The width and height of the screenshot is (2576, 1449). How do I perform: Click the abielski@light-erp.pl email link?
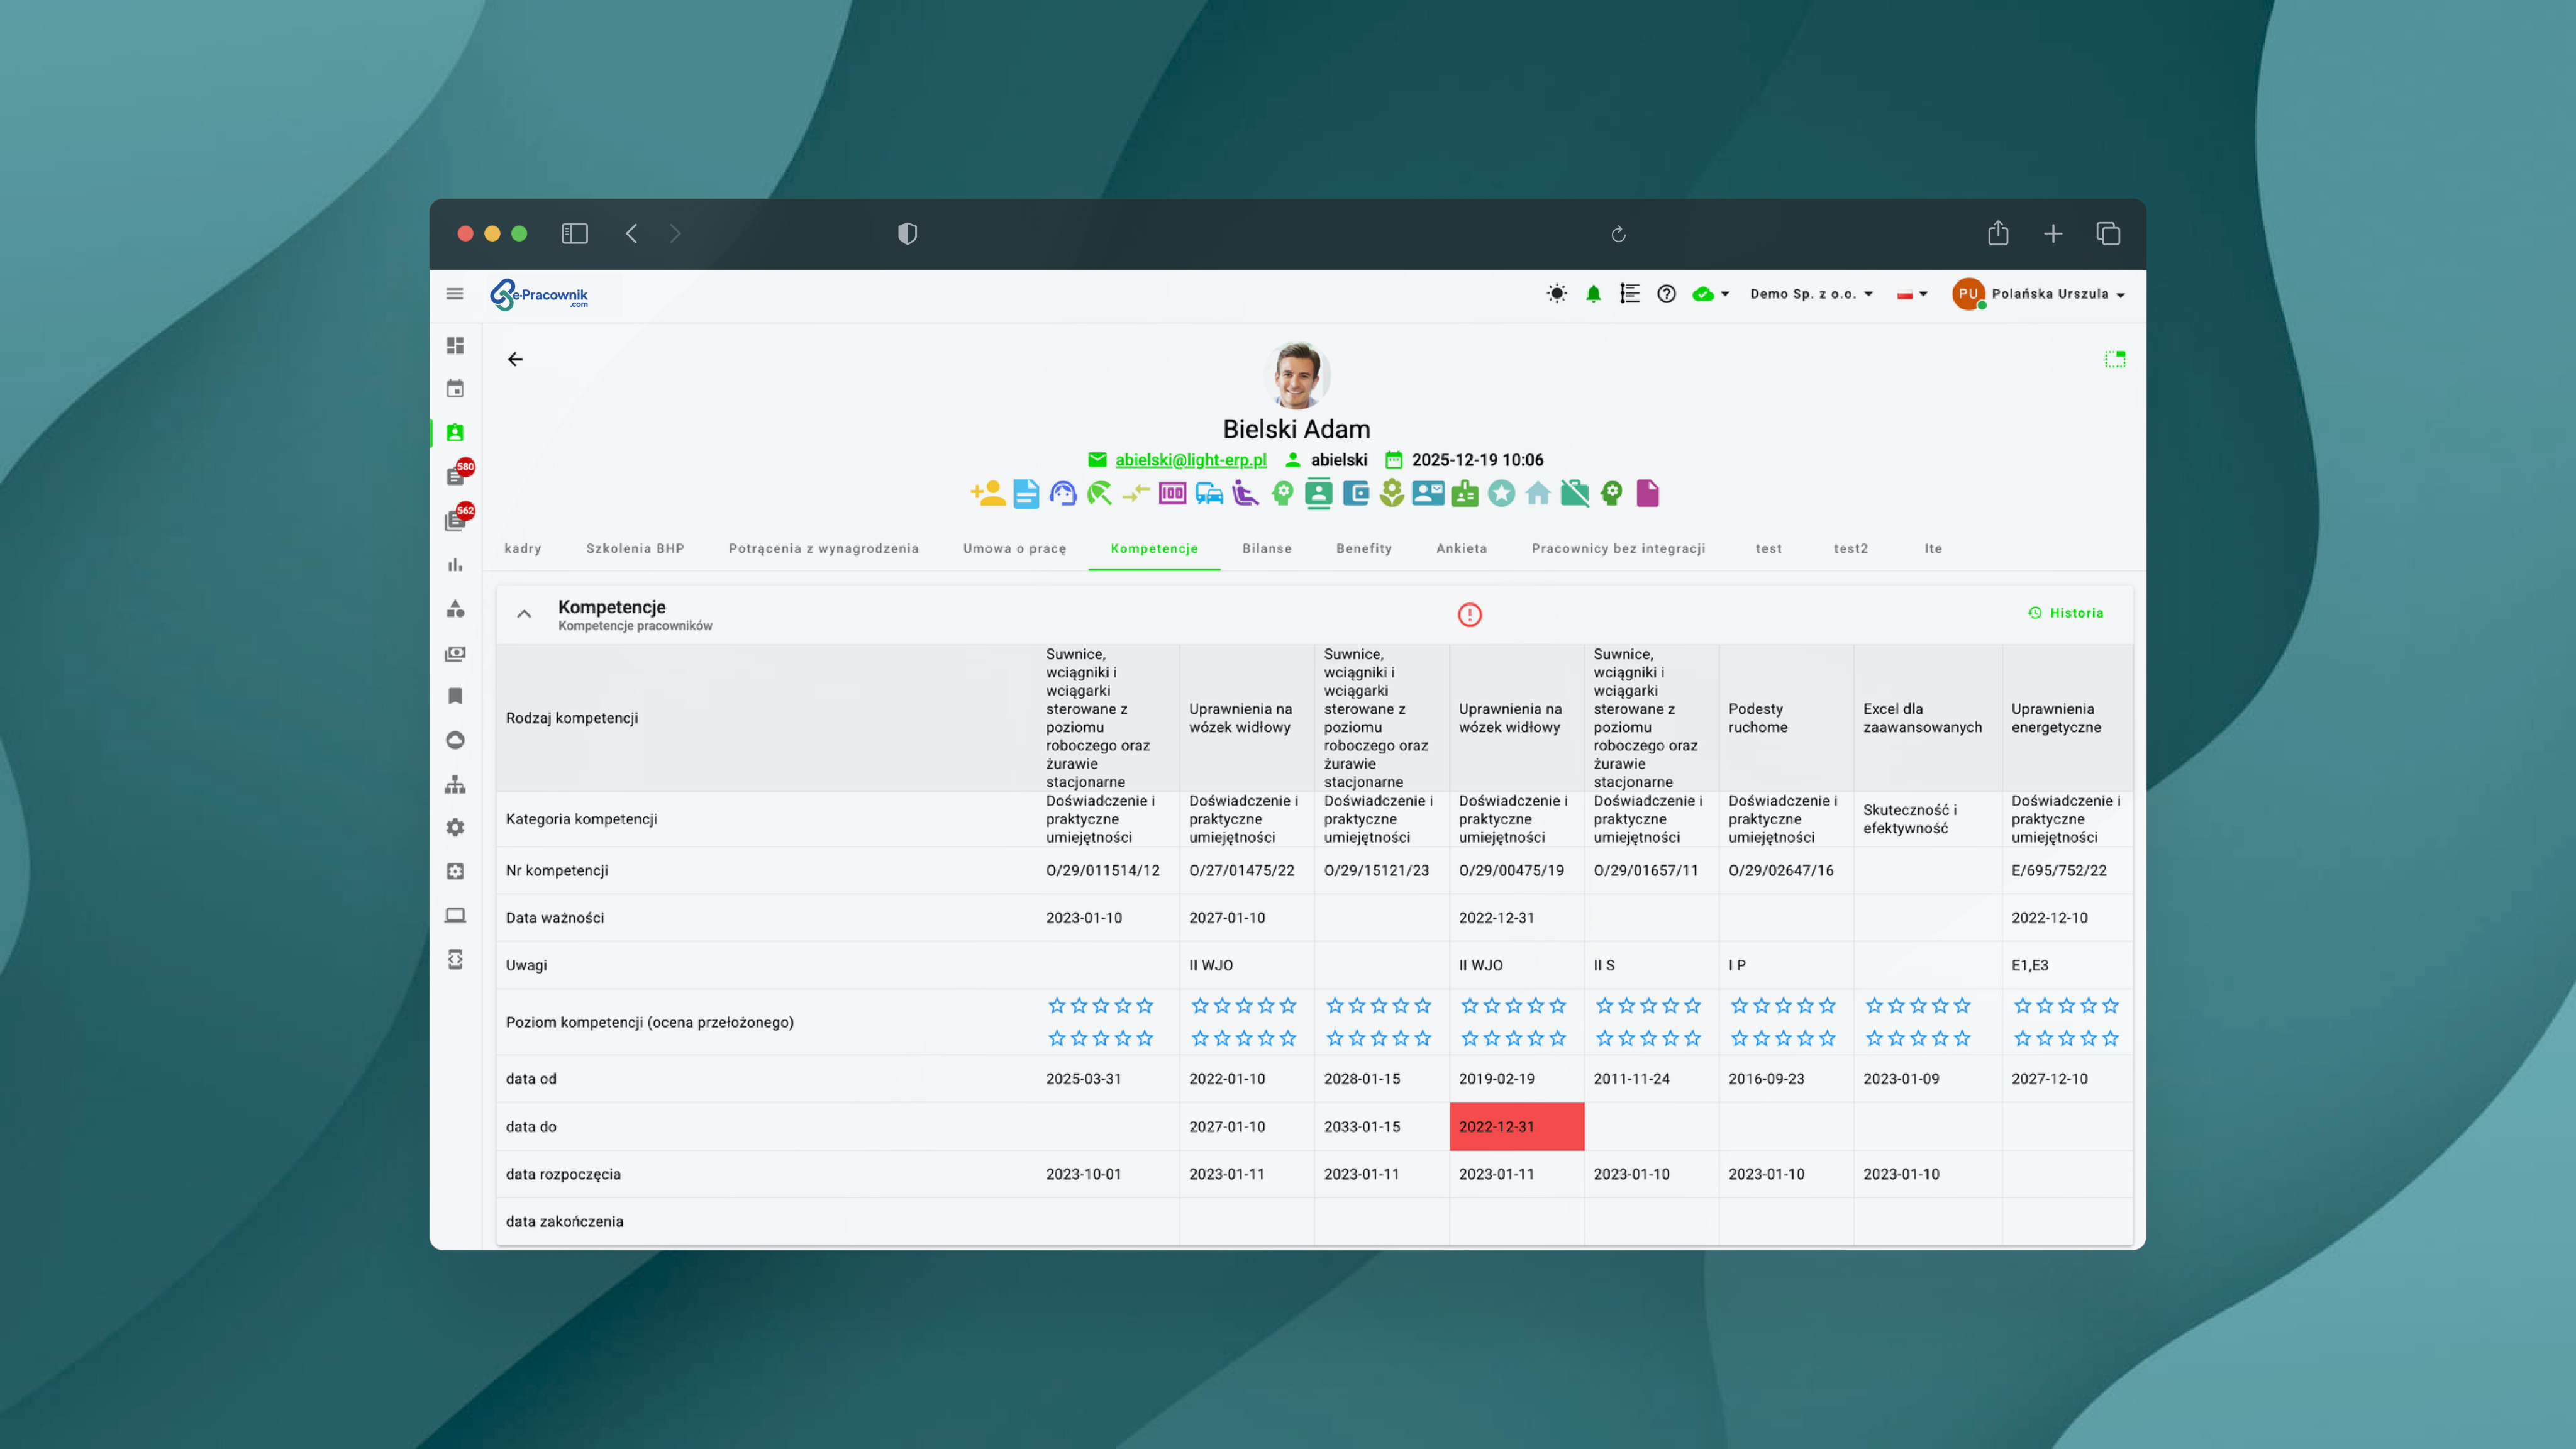pyautogui.click(x=1190, y=460)
